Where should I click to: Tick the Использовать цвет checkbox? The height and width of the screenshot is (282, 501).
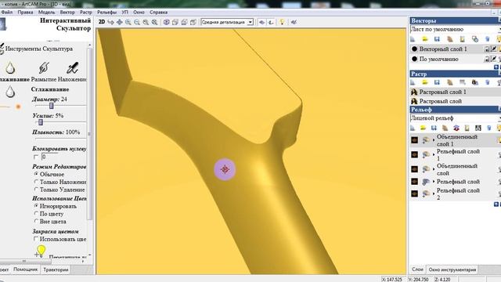36,239
